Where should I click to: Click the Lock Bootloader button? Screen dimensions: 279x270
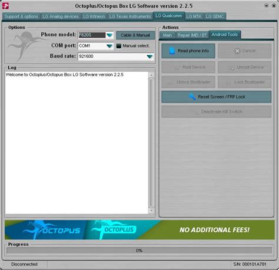pyautogui.click(x=245, y=82)
